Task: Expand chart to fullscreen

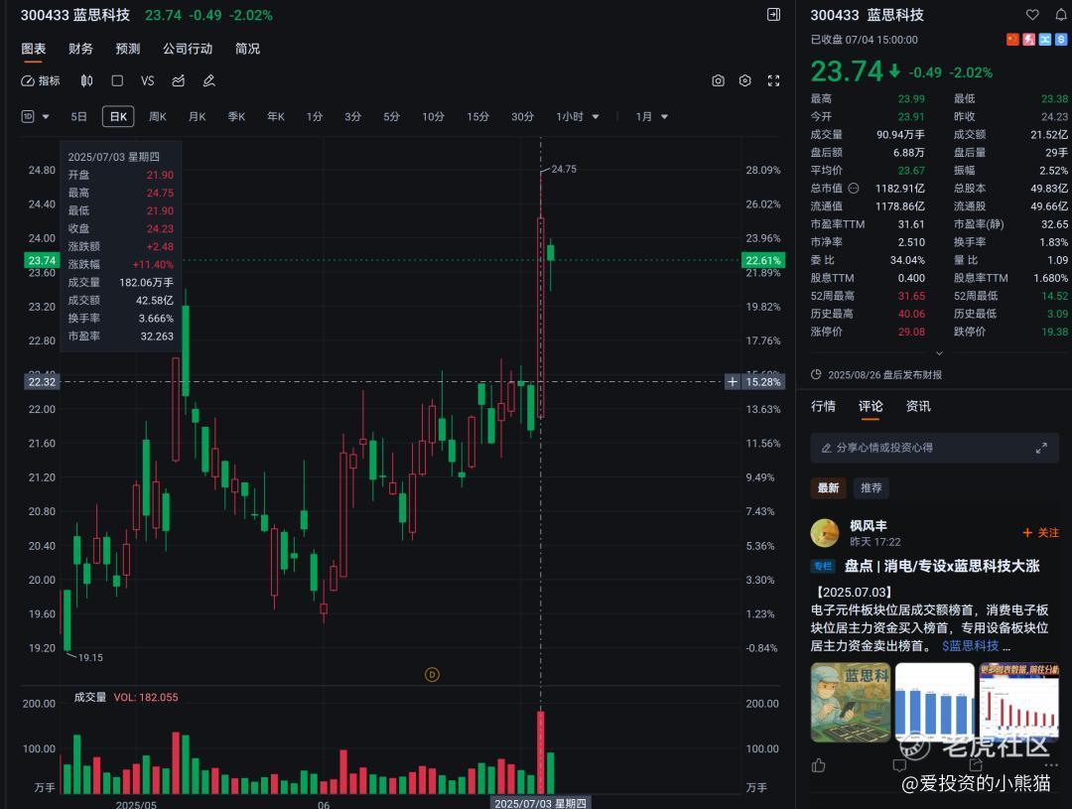Action: click(x=774, y=80)
